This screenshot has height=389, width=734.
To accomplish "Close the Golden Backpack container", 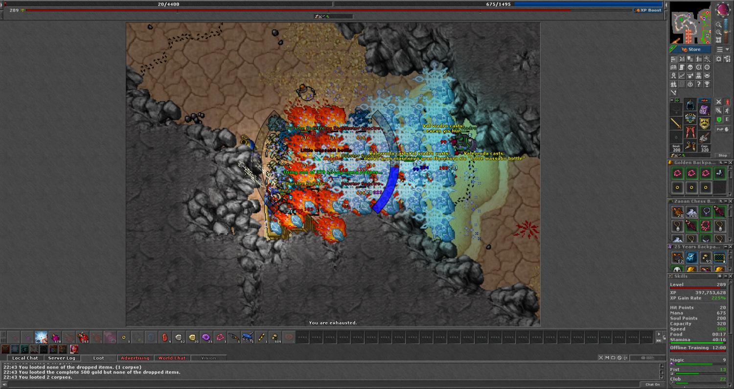I will [x=731, y=162].
